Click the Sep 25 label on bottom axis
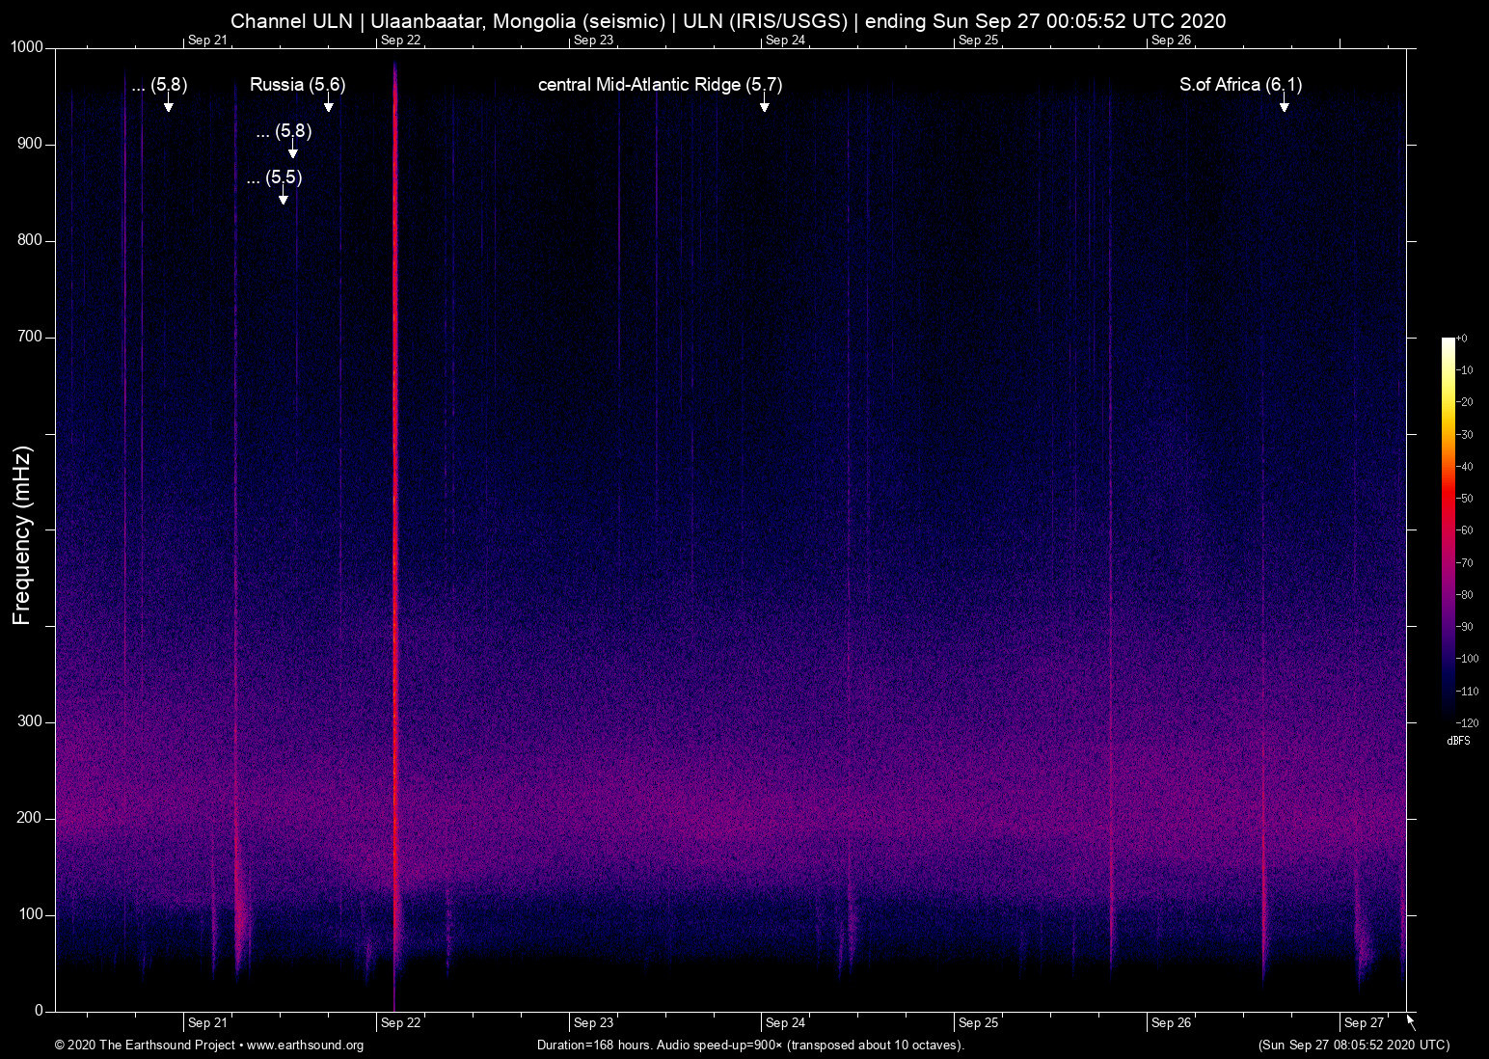 pos(977,1022)
